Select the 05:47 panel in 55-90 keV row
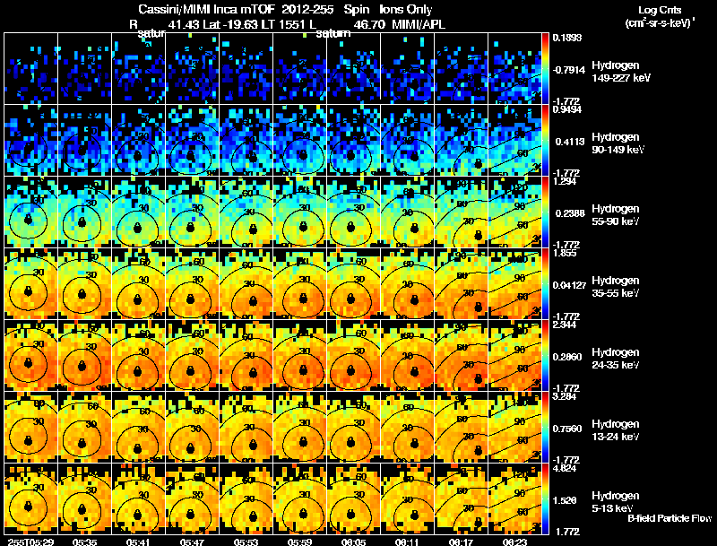 (192, 212)
